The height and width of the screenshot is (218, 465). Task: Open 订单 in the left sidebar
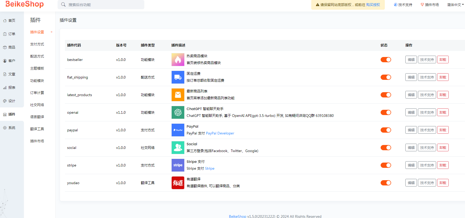[12, 34]
